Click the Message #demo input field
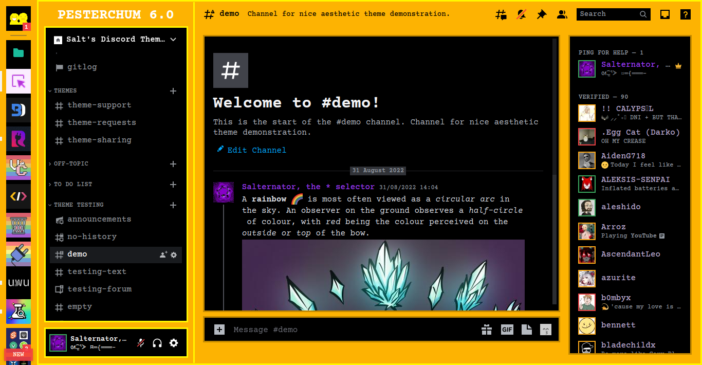The width and height of the screenshot is (702, 365). click(x=308, y=330)
